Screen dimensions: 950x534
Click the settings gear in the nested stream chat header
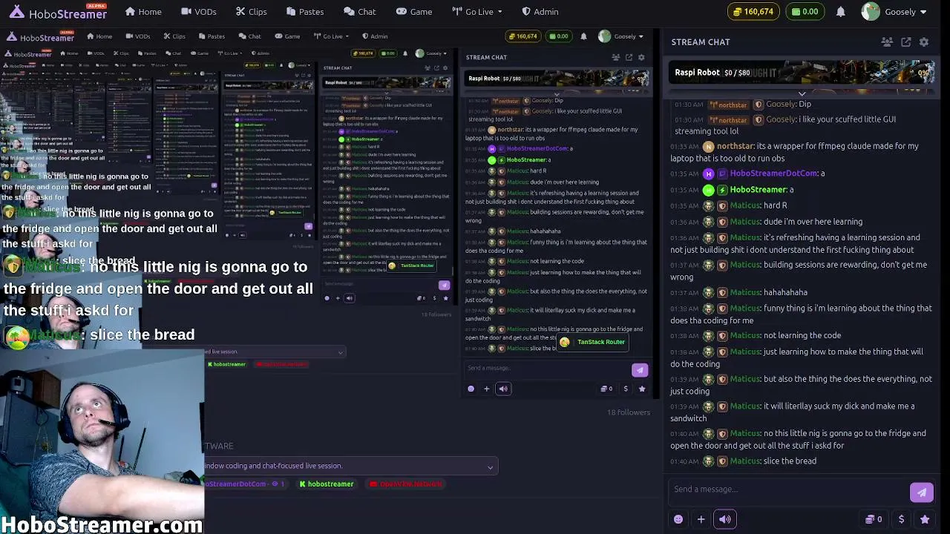(x=641, y=57)
